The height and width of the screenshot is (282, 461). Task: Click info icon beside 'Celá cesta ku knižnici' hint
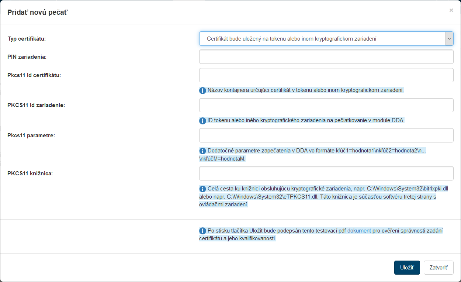tap(202, 189)
